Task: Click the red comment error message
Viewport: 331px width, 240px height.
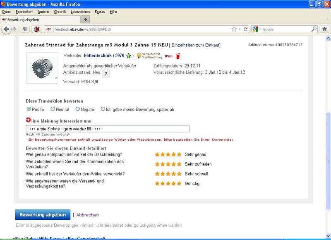Action: point(131,139)
